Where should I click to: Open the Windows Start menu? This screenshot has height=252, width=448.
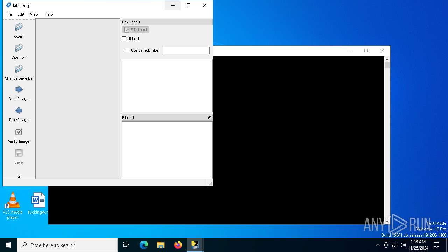(x=8, y=245)
